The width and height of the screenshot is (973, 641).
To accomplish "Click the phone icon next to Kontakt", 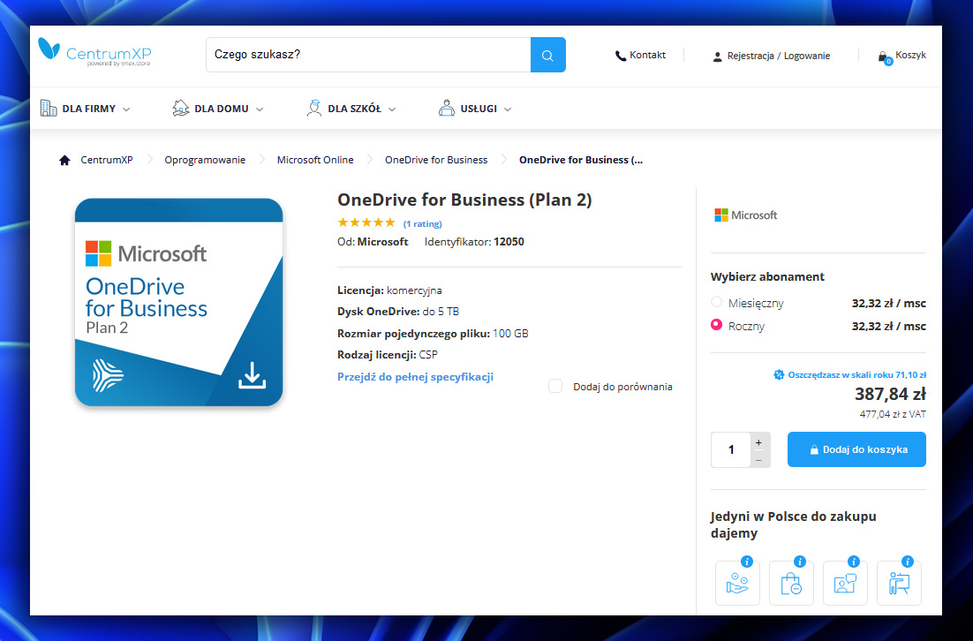I will [621, 56].
